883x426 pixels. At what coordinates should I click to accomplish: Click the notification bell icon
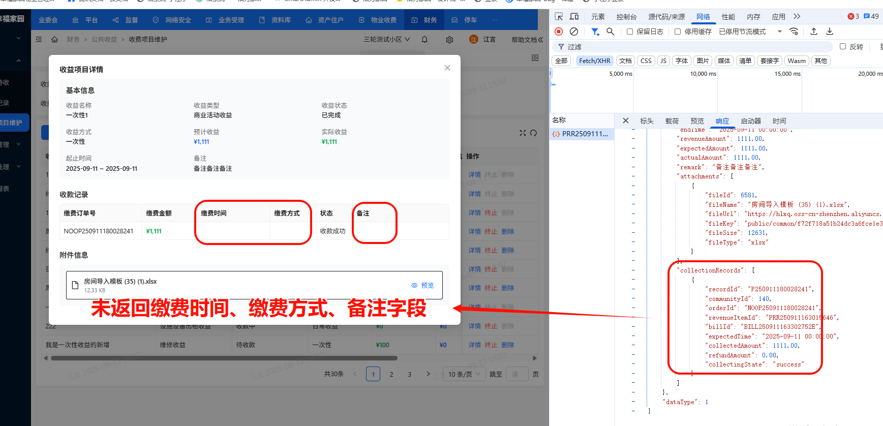424,39
